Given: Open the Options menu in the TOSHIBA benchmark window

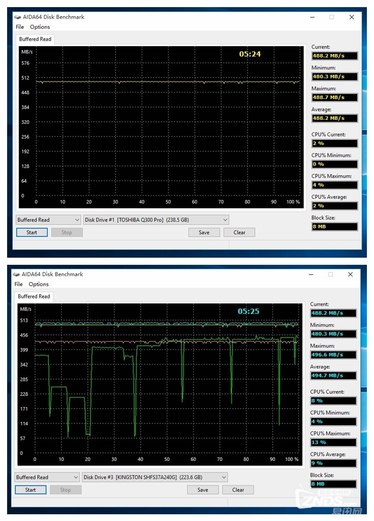Looking at the screenshot, I should click(x=40, y=27).
